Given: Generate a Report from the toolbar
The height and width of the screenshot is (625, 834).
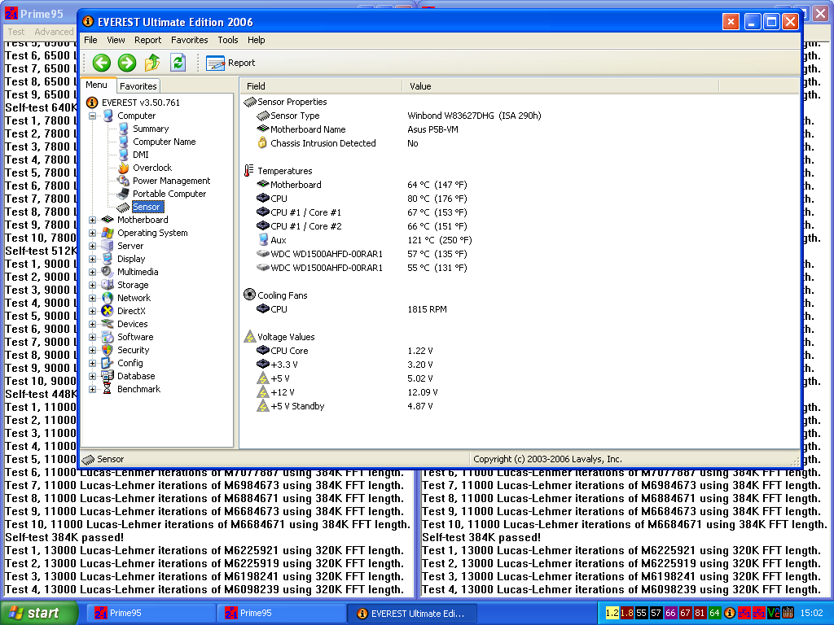Looking at the screenshot, I should (230, 63).
